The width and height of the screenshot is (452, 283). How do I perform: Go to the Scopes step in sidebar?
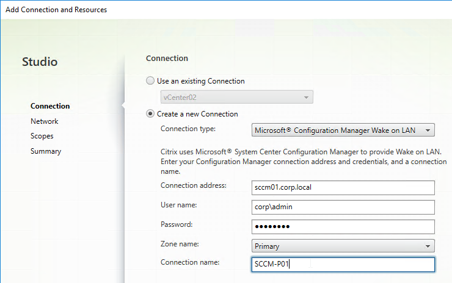42,136
